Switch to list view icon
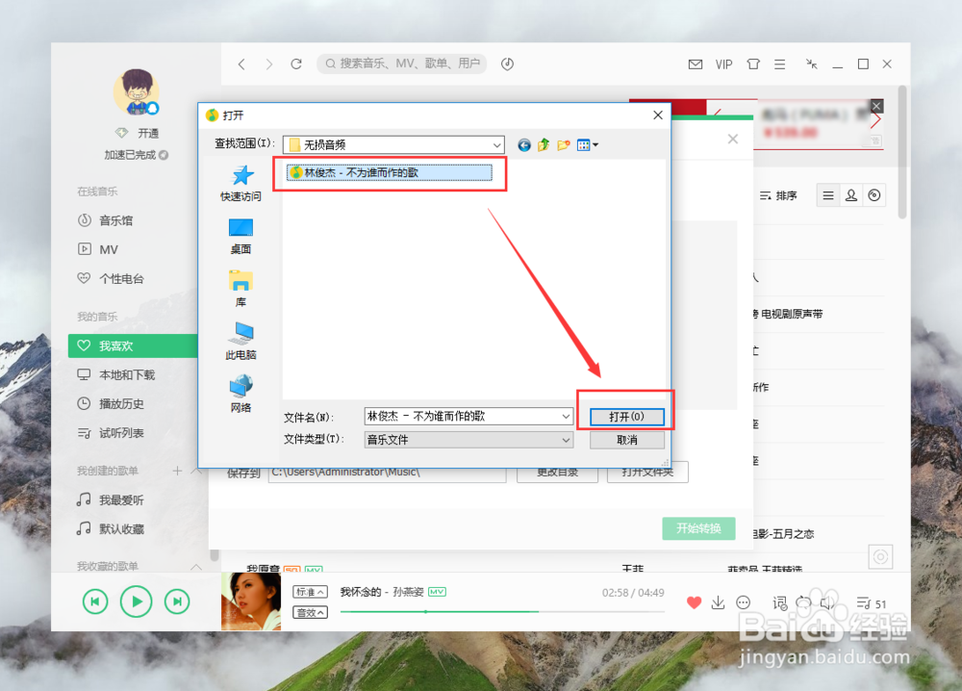Viewport: 962px width, 691px height. (828, 195)
